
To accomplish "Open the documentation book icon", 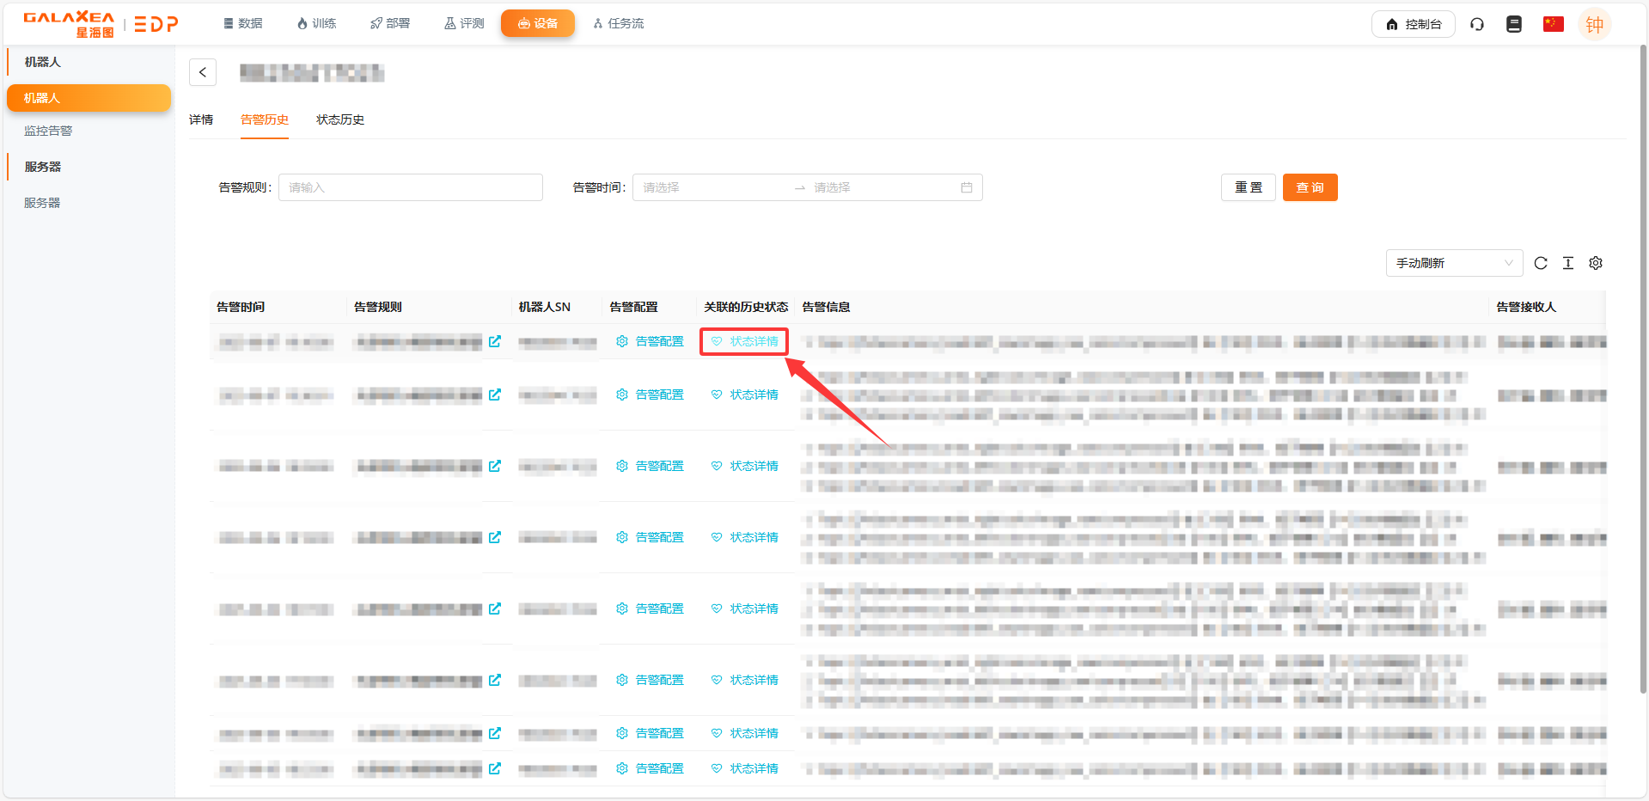I will [1514, 24].
